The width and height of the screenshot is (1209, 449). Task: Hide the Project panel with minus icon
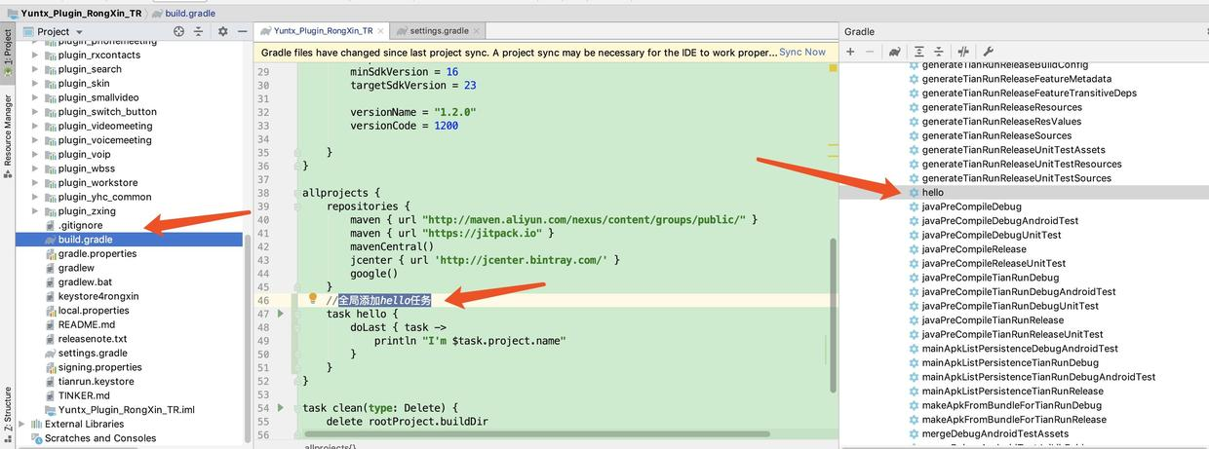click(x=241, y=31)
